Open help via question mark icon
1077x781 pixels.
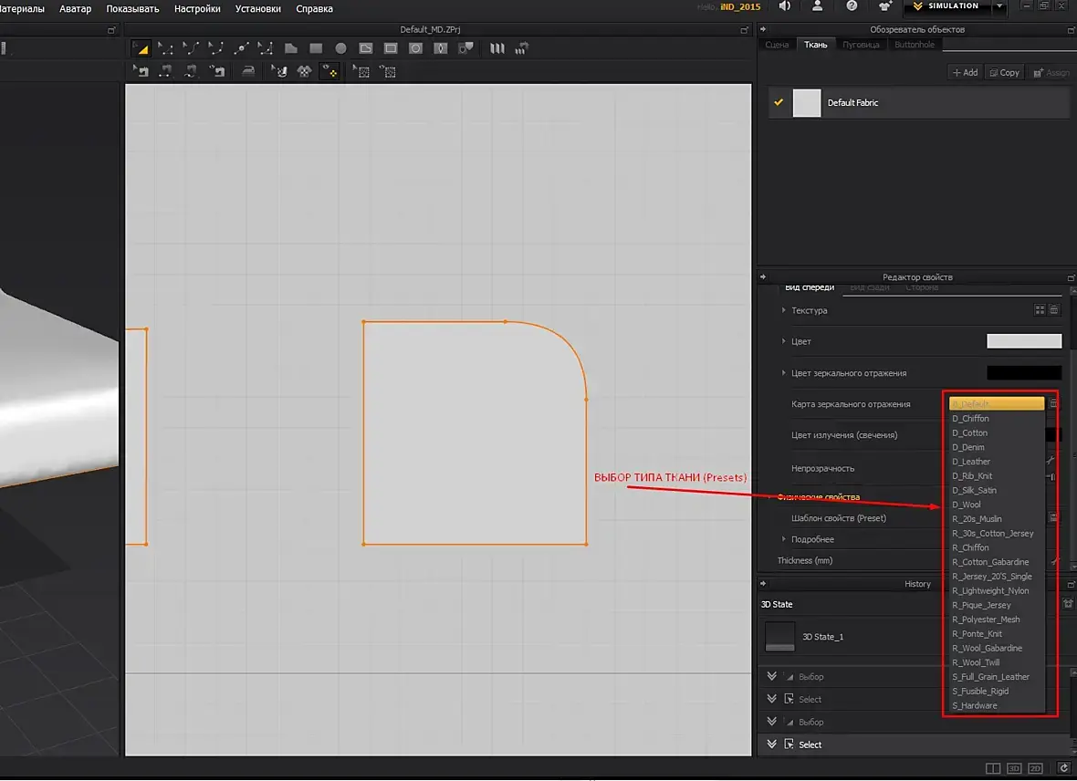click(852, 6)
